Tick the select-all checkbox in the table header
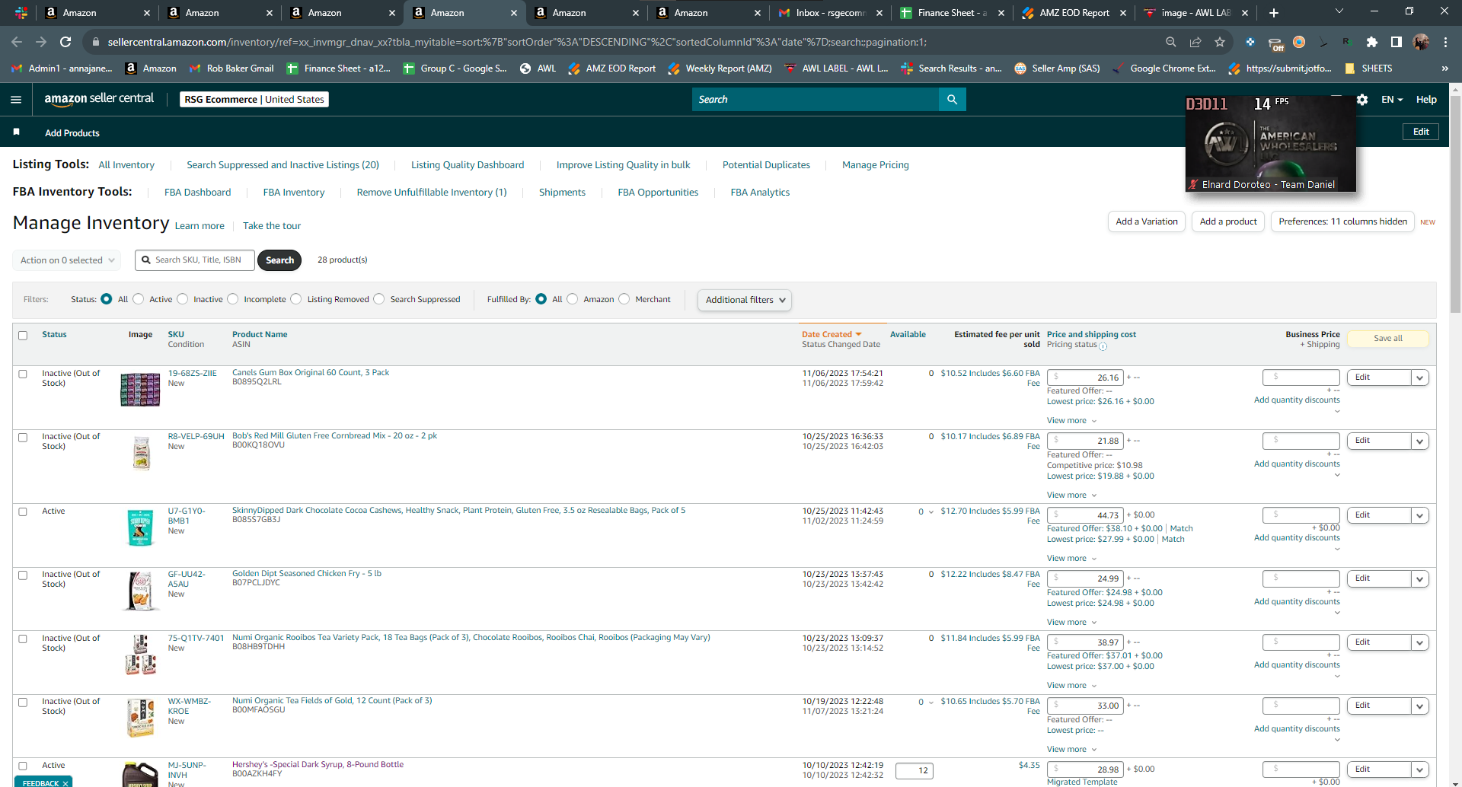 (x=23, y=336)
